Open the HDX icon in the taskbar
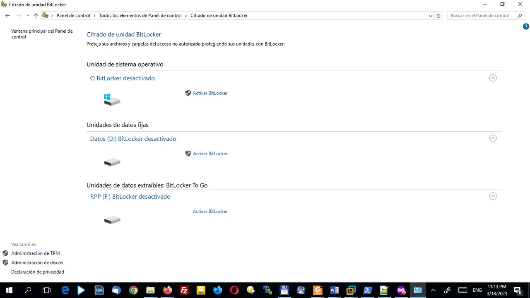The width and height of the screenshot is (530, 298). [x=99, y=290]
